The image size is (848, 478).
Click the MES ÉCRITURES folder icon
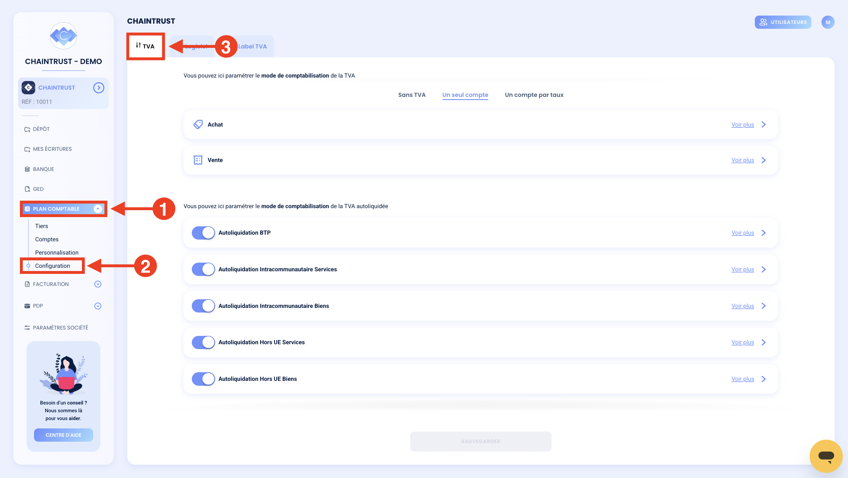(x=27, y=149)
